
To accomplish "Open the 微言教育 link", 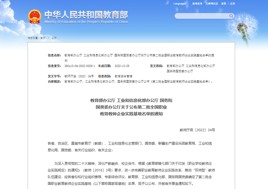I will 197,4.
